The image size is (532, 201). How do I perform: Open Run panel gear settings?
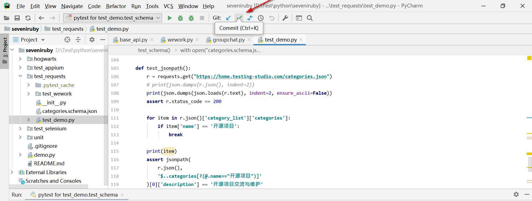pos(516,194)
